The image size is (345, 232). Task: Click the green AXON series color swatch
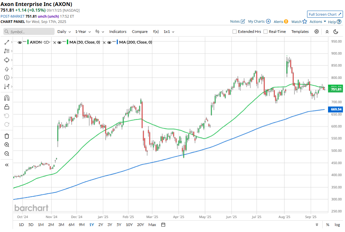coord(28,42)
